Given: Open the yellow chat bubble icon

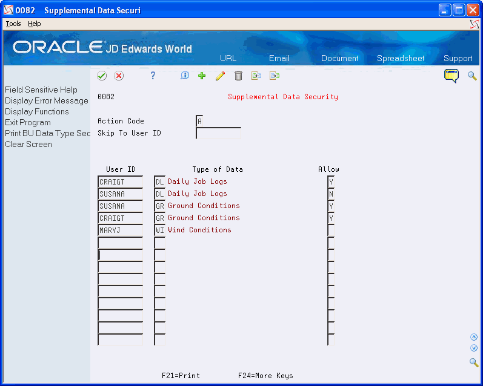Looking at the screenshot, I should point(451,76).
